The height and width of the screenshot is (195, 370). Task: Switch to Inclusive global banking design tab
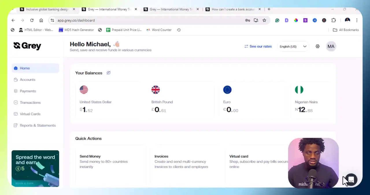click(44, 9)
